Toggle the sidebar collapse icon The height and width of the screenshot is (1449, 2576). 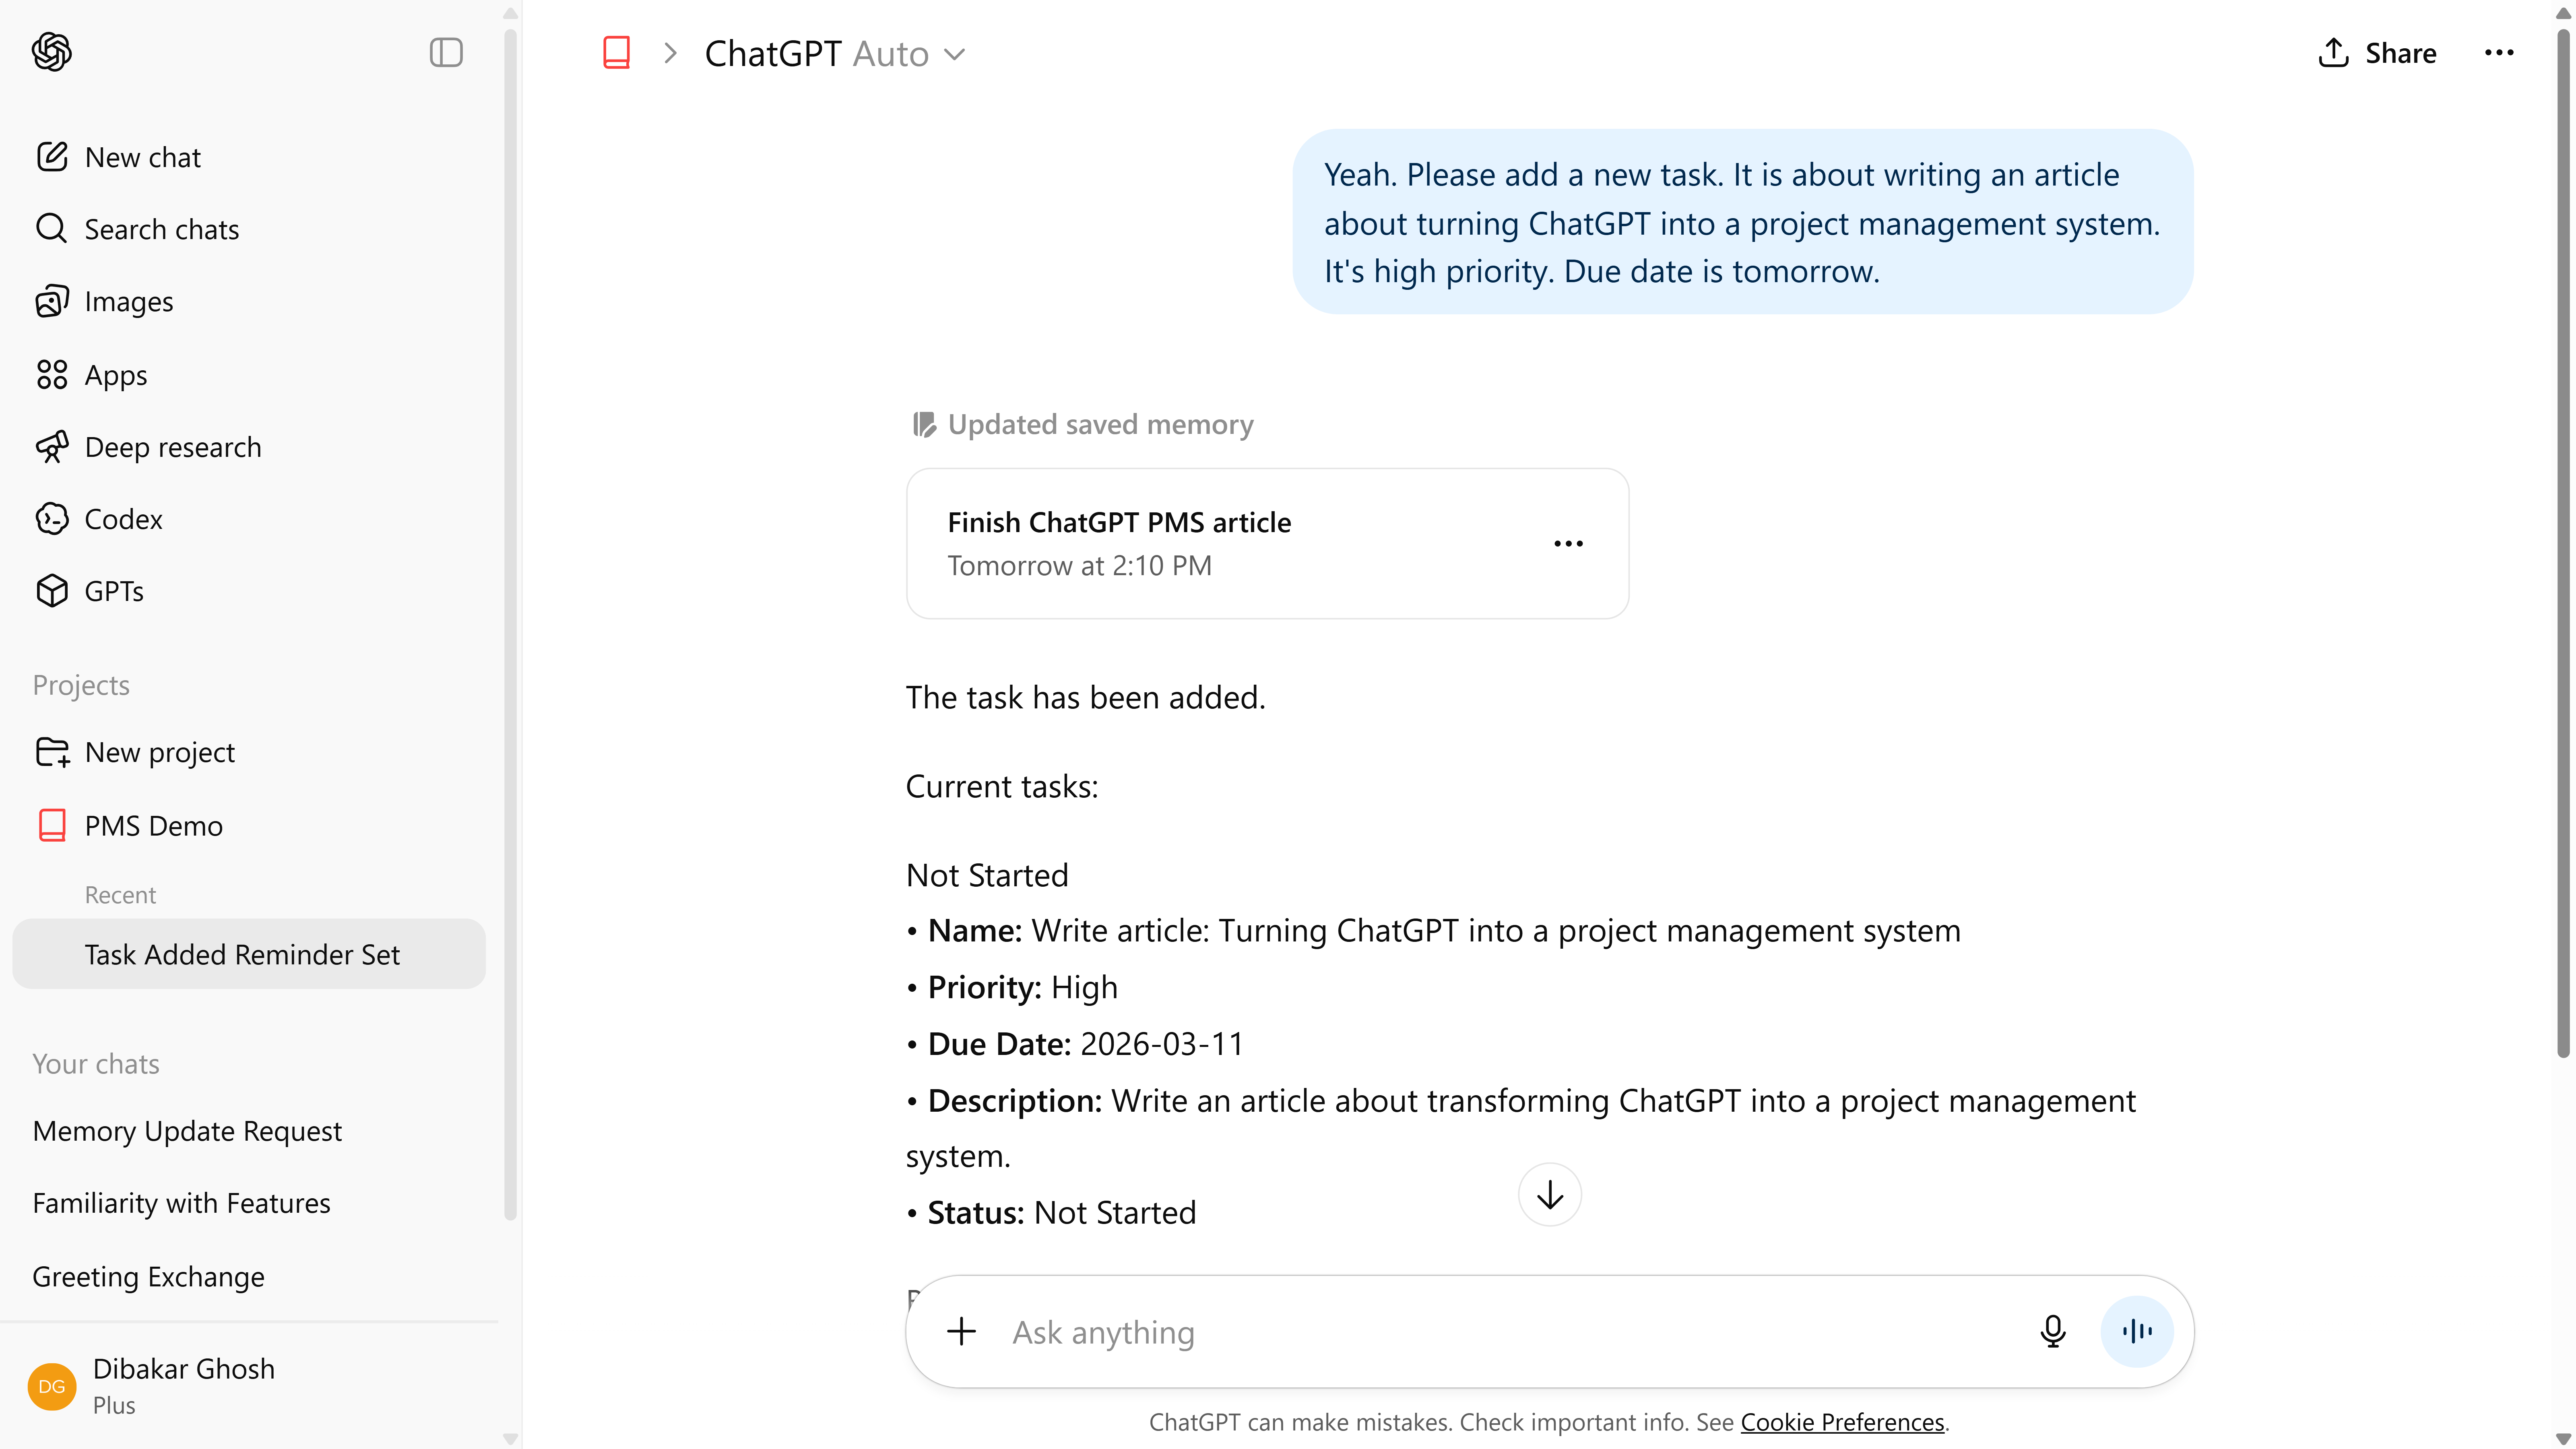[x=446, y=52]
